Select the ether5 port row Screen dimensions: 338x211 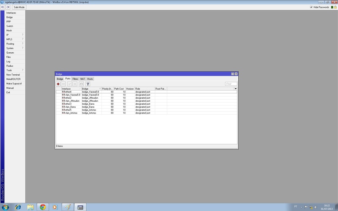pyautogui.click(x=146, y=110)
